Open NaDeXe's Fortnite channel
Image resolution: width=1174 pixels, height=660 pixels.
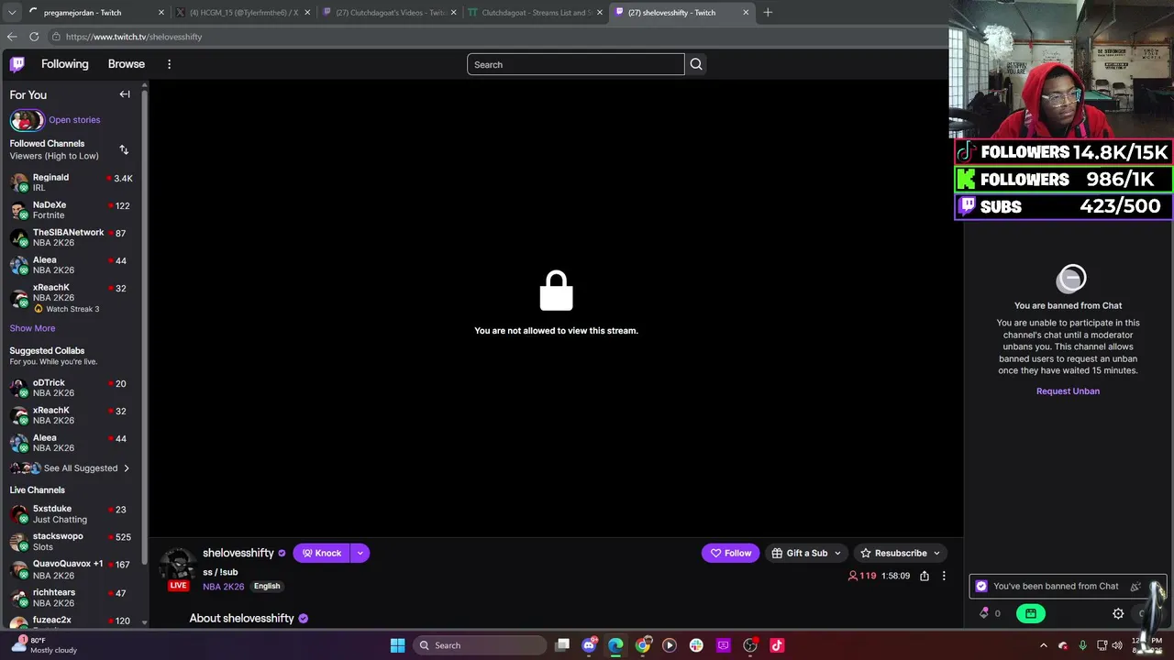pos(72,210)
